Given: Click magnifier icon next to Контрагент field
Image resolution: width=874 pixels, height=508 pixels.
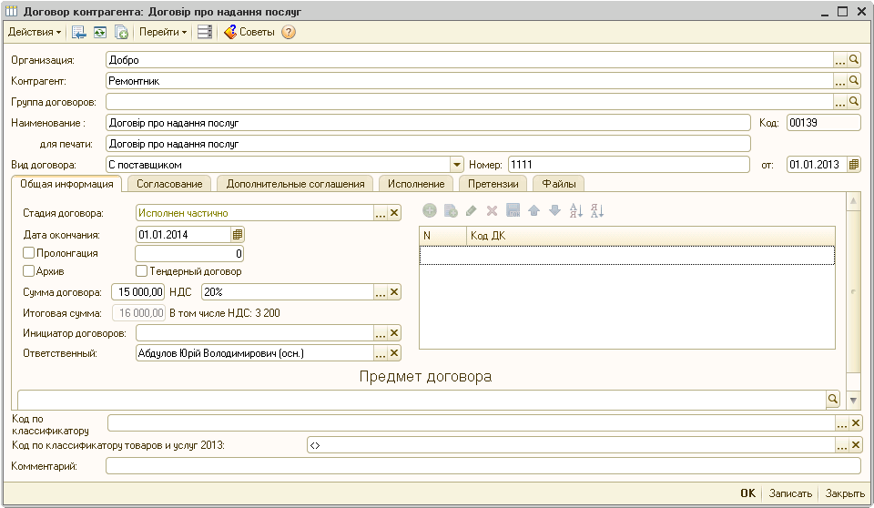Looking at the screenshot, I should point(854,80).
